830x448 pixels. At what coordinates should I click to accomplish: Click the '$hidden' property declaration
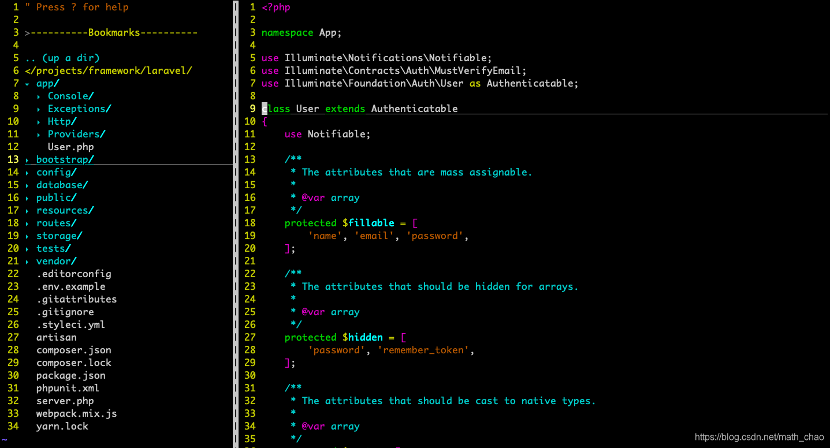[345, 338]
